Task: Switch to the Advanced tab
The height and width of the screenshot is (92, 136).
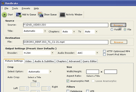Action: 75,61
